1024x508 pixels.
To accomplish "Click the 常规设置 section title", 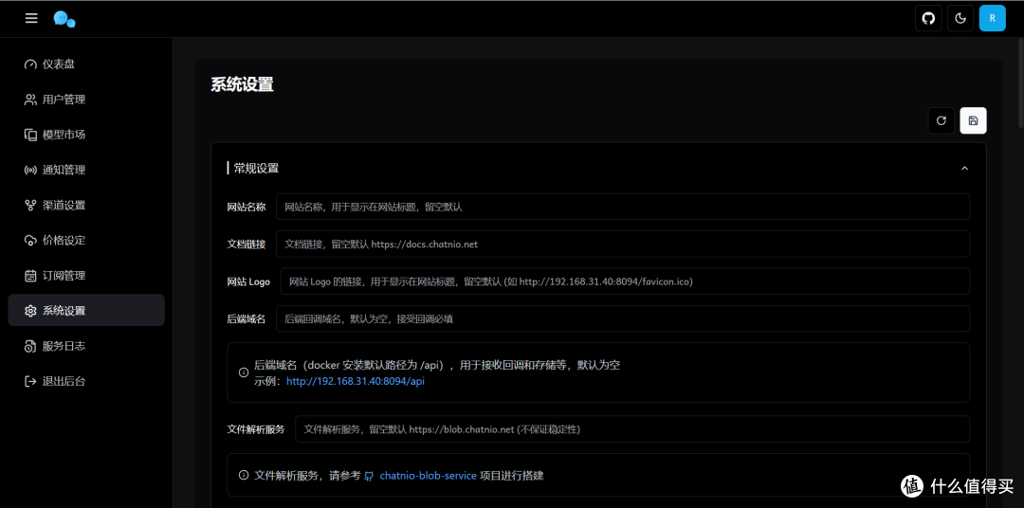I will (256, 169).
